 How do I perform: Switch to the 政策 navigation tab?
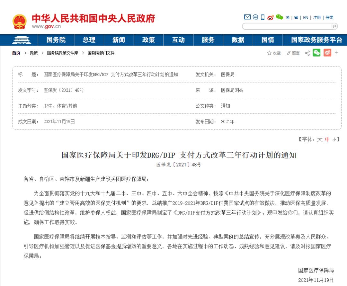148,40
